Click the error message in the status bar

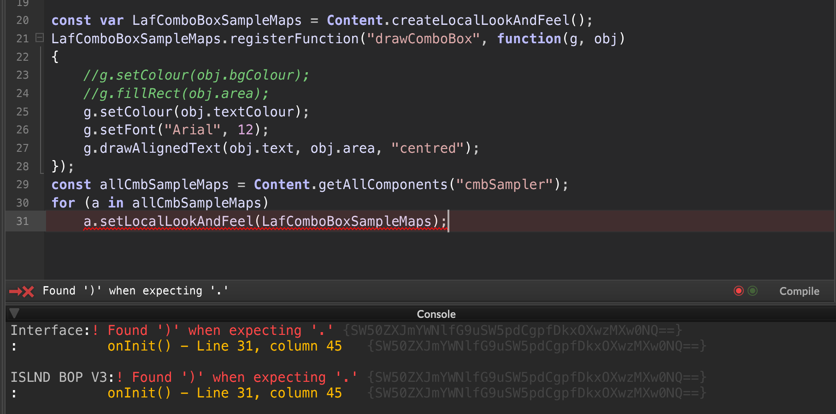(135, 291)
